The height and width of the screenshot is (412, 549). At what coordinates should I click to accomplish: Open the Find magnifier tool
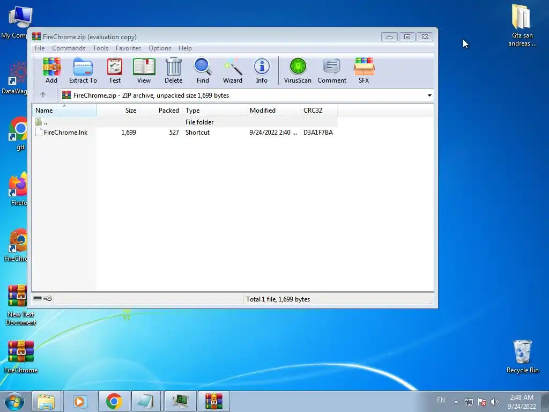(203, 70)
